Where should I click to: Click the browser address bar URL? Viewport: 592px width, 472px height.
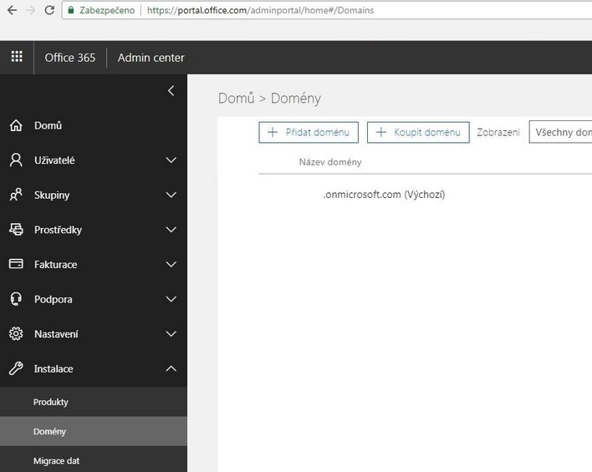pyautogui.click(x=261, y=10)
